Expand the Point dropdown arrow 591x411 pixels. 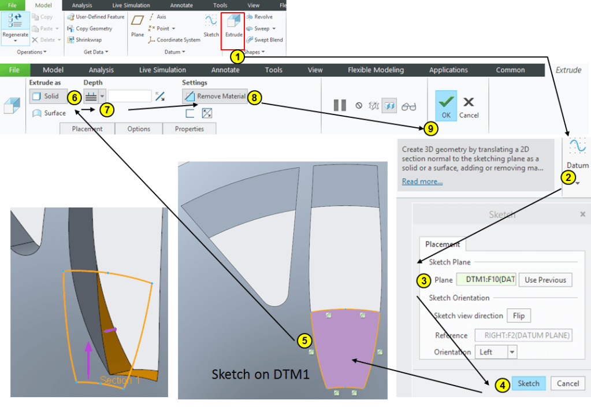click(173, 28)
